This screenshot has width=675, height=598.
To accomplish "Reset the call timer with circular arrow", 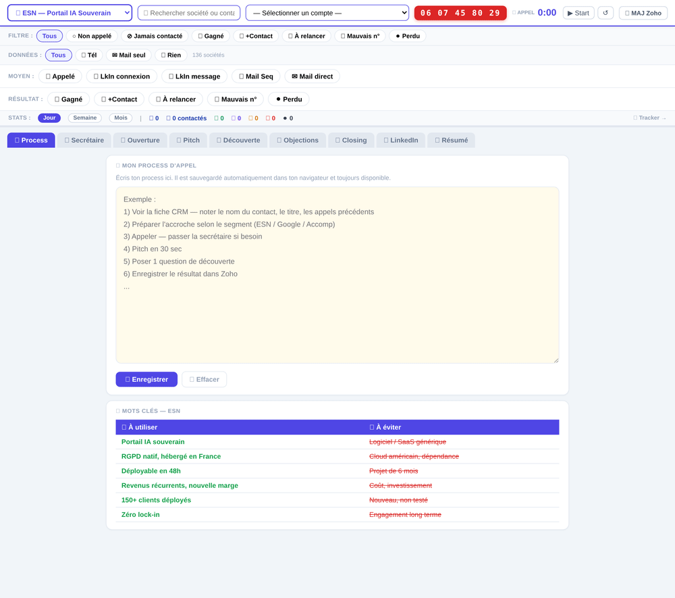I will click(605, 13).
